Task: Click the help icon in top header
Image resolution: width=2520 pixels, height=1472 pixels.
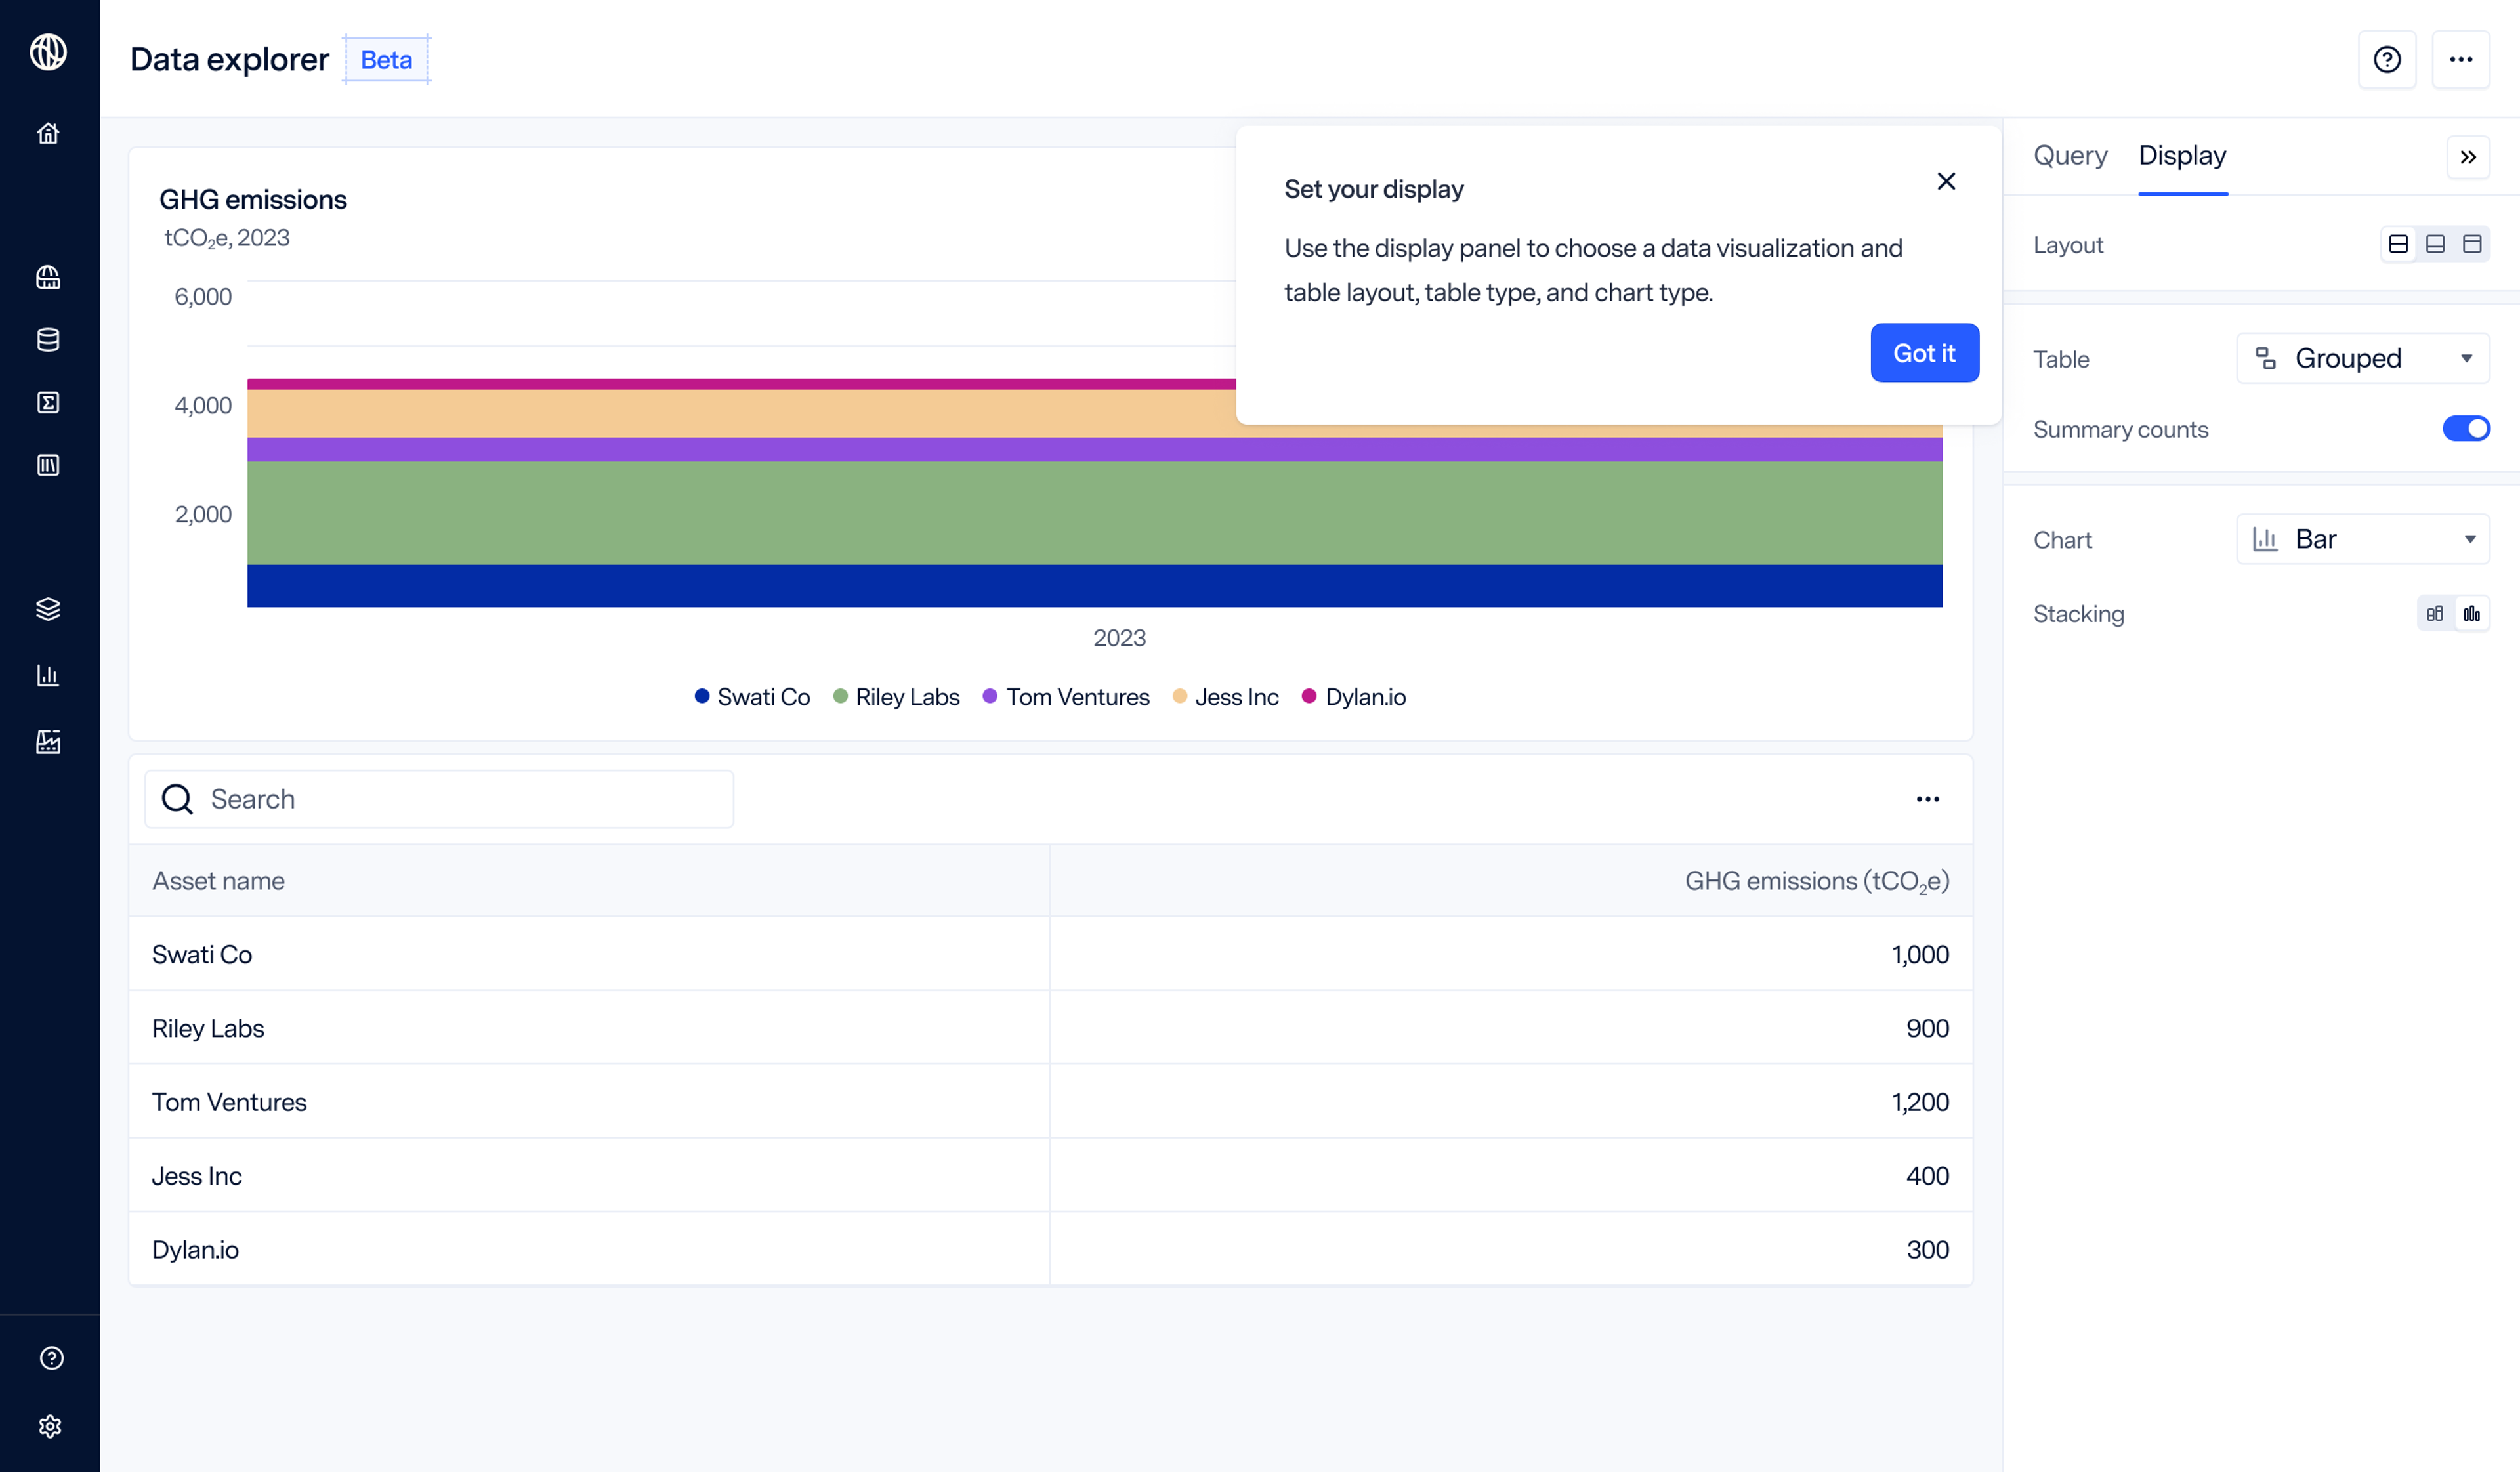Action: tap(2386, 60)
